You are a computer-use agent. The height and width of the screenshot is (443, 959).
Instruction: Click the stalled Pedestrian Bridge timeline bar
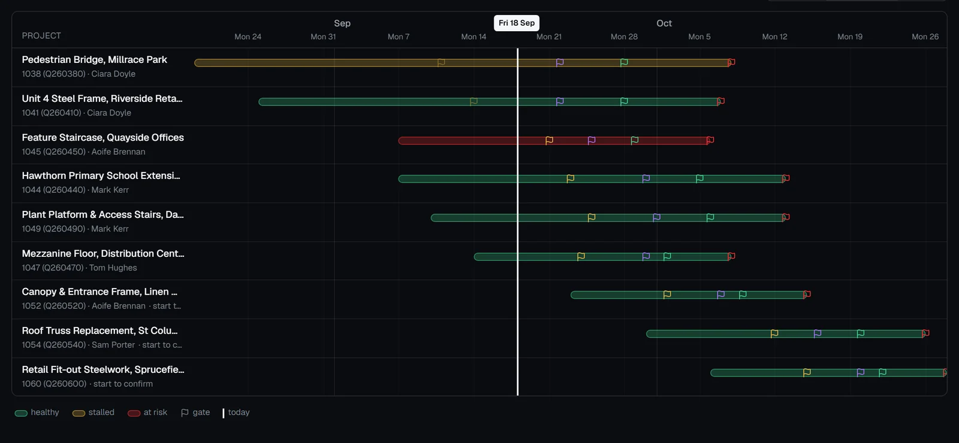coord(462,63)
